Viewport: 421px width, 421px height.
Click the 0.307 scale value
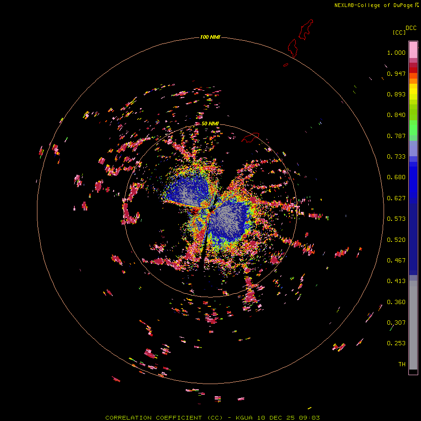[396, 323]
